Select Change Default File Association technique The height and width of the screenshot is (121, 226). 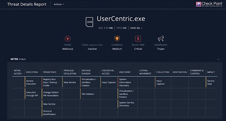tap(51, 94)
